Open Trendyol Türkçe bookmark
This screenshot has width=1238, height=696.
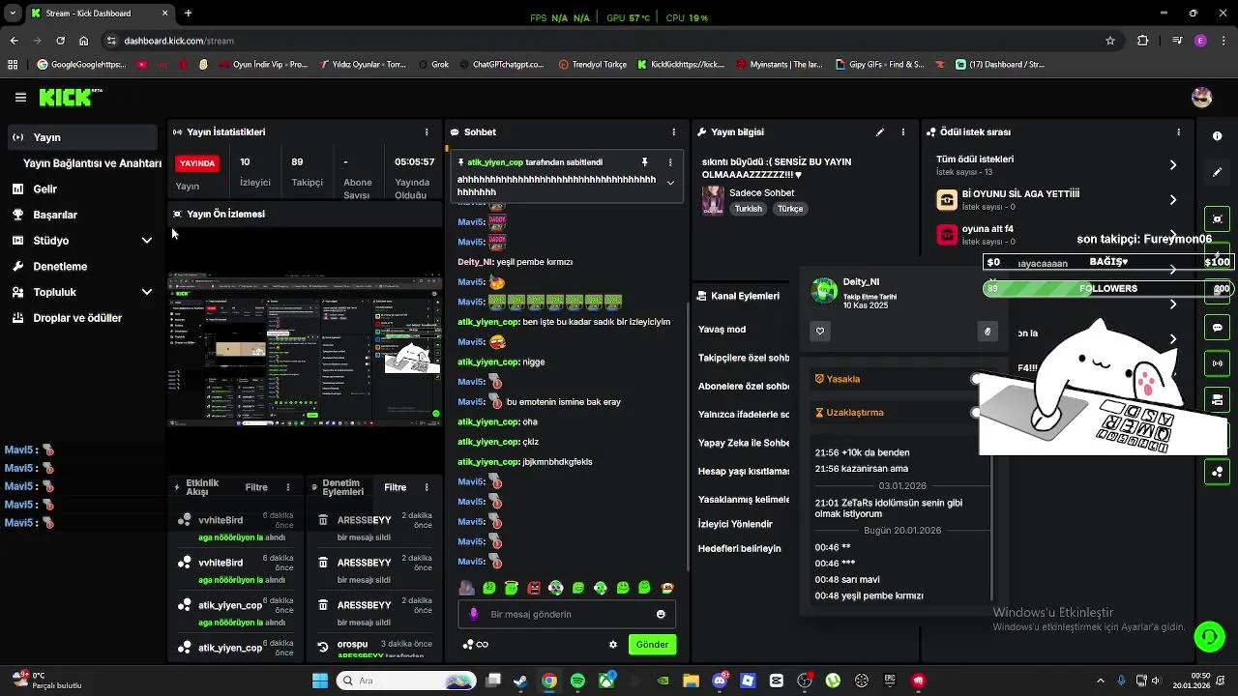point(593,65)
